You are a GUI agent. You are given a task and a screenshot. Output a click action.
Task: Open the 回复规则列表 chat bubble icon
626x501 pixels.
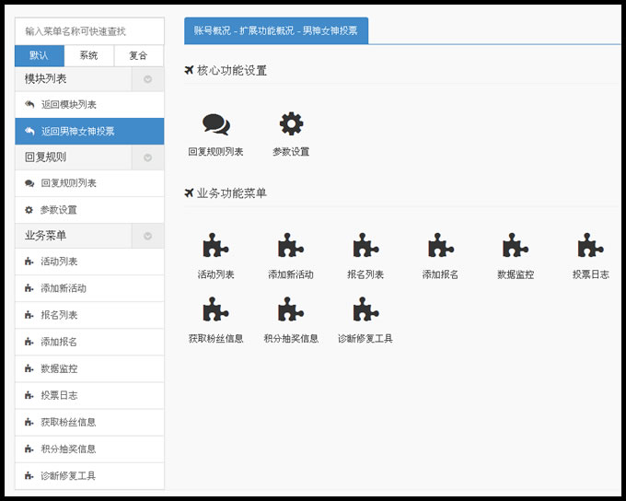216,124
